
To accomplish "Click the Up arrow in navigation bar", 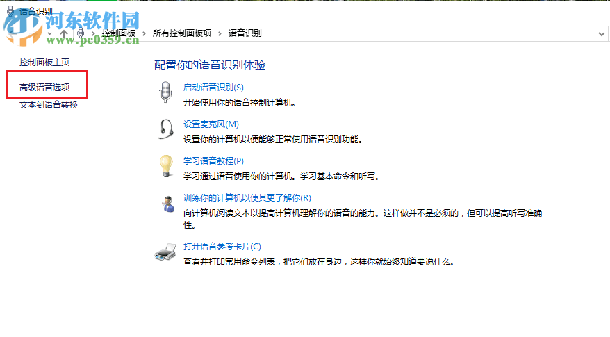I will click(x=64, y=33).
